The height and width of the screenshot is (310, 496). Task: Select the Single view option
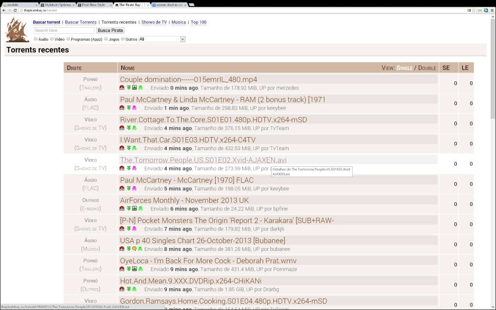coord(404,68)
